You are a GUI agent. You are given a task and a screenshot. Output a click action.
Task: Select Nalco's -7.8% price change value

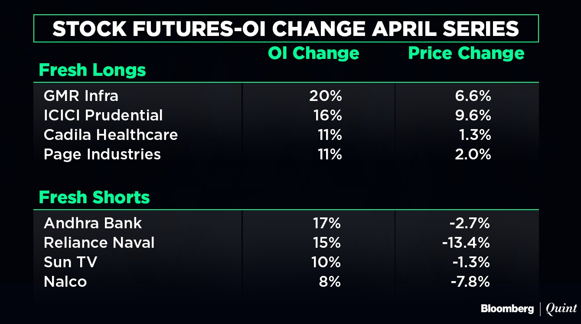(470, 282)
